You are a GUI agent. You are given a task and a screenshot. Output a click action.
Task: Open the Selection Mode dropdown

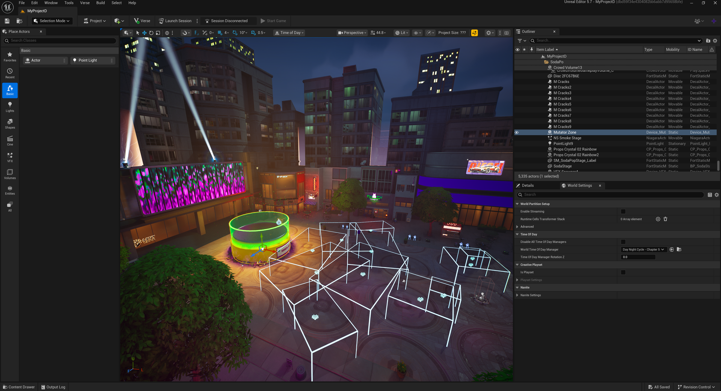pyautogui.click(x=52, y=21)
